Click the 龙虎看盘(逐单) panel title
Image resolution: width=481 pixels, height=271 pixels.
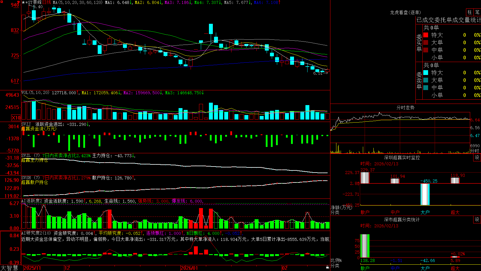click(x=406, y=12)
